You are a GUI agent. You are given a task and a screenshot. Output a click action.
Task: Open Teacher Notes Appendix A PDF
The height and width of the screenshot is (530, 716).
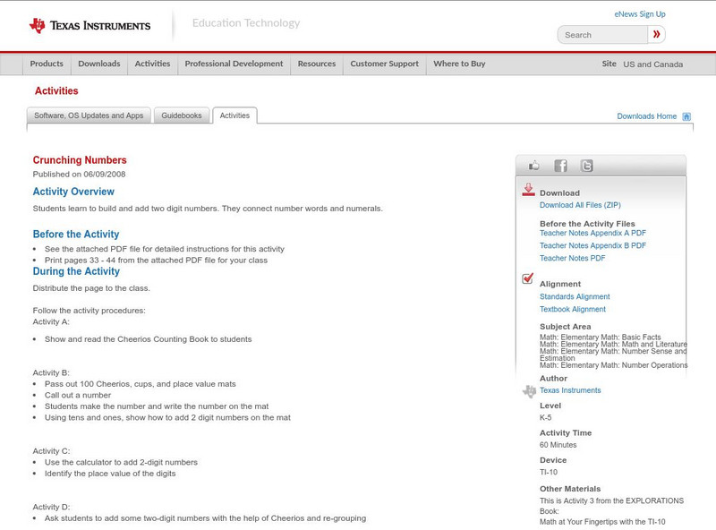click(x=592, y=233)
